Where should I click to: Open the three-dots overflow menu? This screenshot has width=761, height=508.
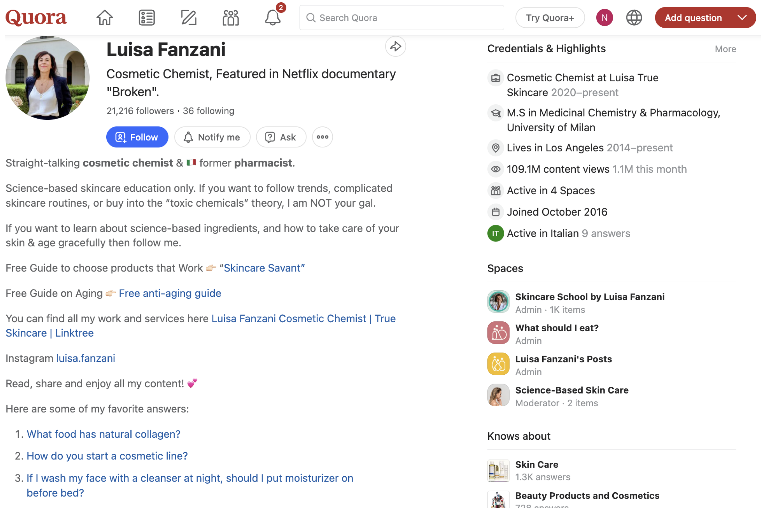323,137
